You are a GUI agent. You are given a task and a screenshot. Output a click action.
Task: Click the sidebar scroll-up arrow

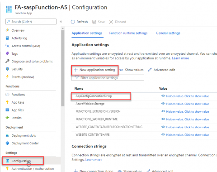pyautogui.click(x=63, y=29)
